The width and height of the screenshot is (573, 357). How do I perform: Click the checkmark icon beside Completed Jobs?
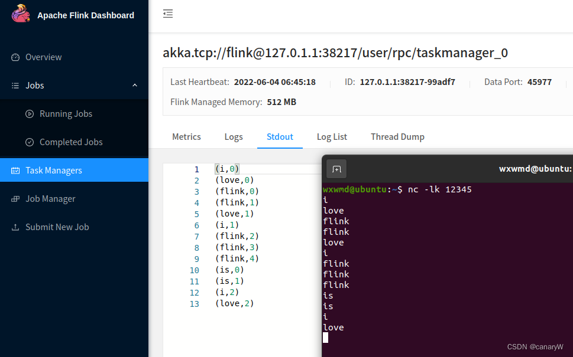tap(29, 142)
